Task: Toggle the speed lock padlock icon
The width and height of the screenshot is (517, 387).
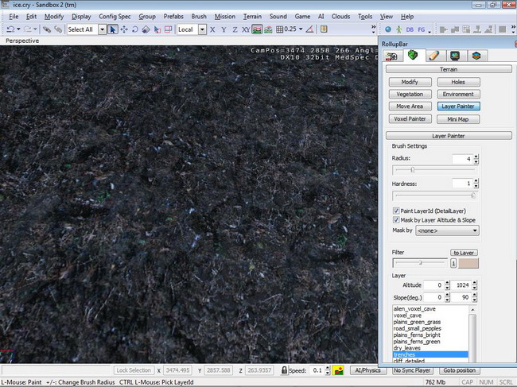Action: [x=284, y=370]
